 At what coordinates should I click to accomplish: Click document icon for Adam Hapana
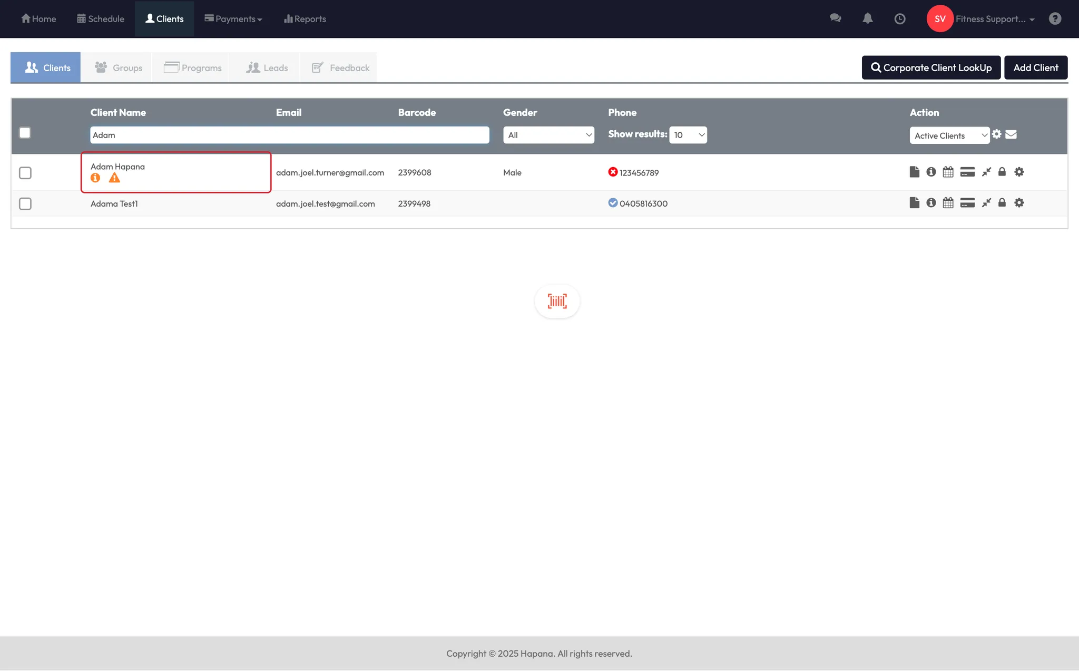tap(914, 172)
